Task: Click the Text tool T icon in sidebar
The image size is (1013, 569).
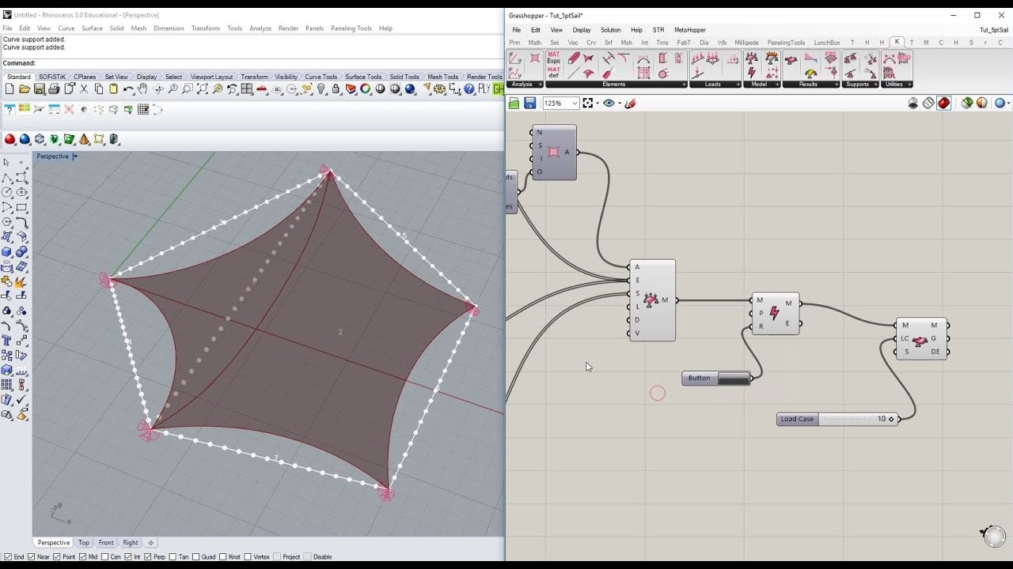Action: [x=6, y=341]
